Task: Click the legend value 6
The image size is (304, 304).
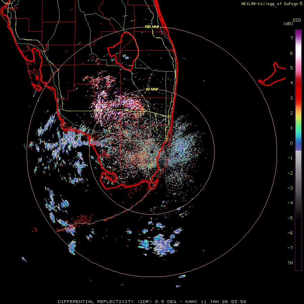Action: coord(292,53)
